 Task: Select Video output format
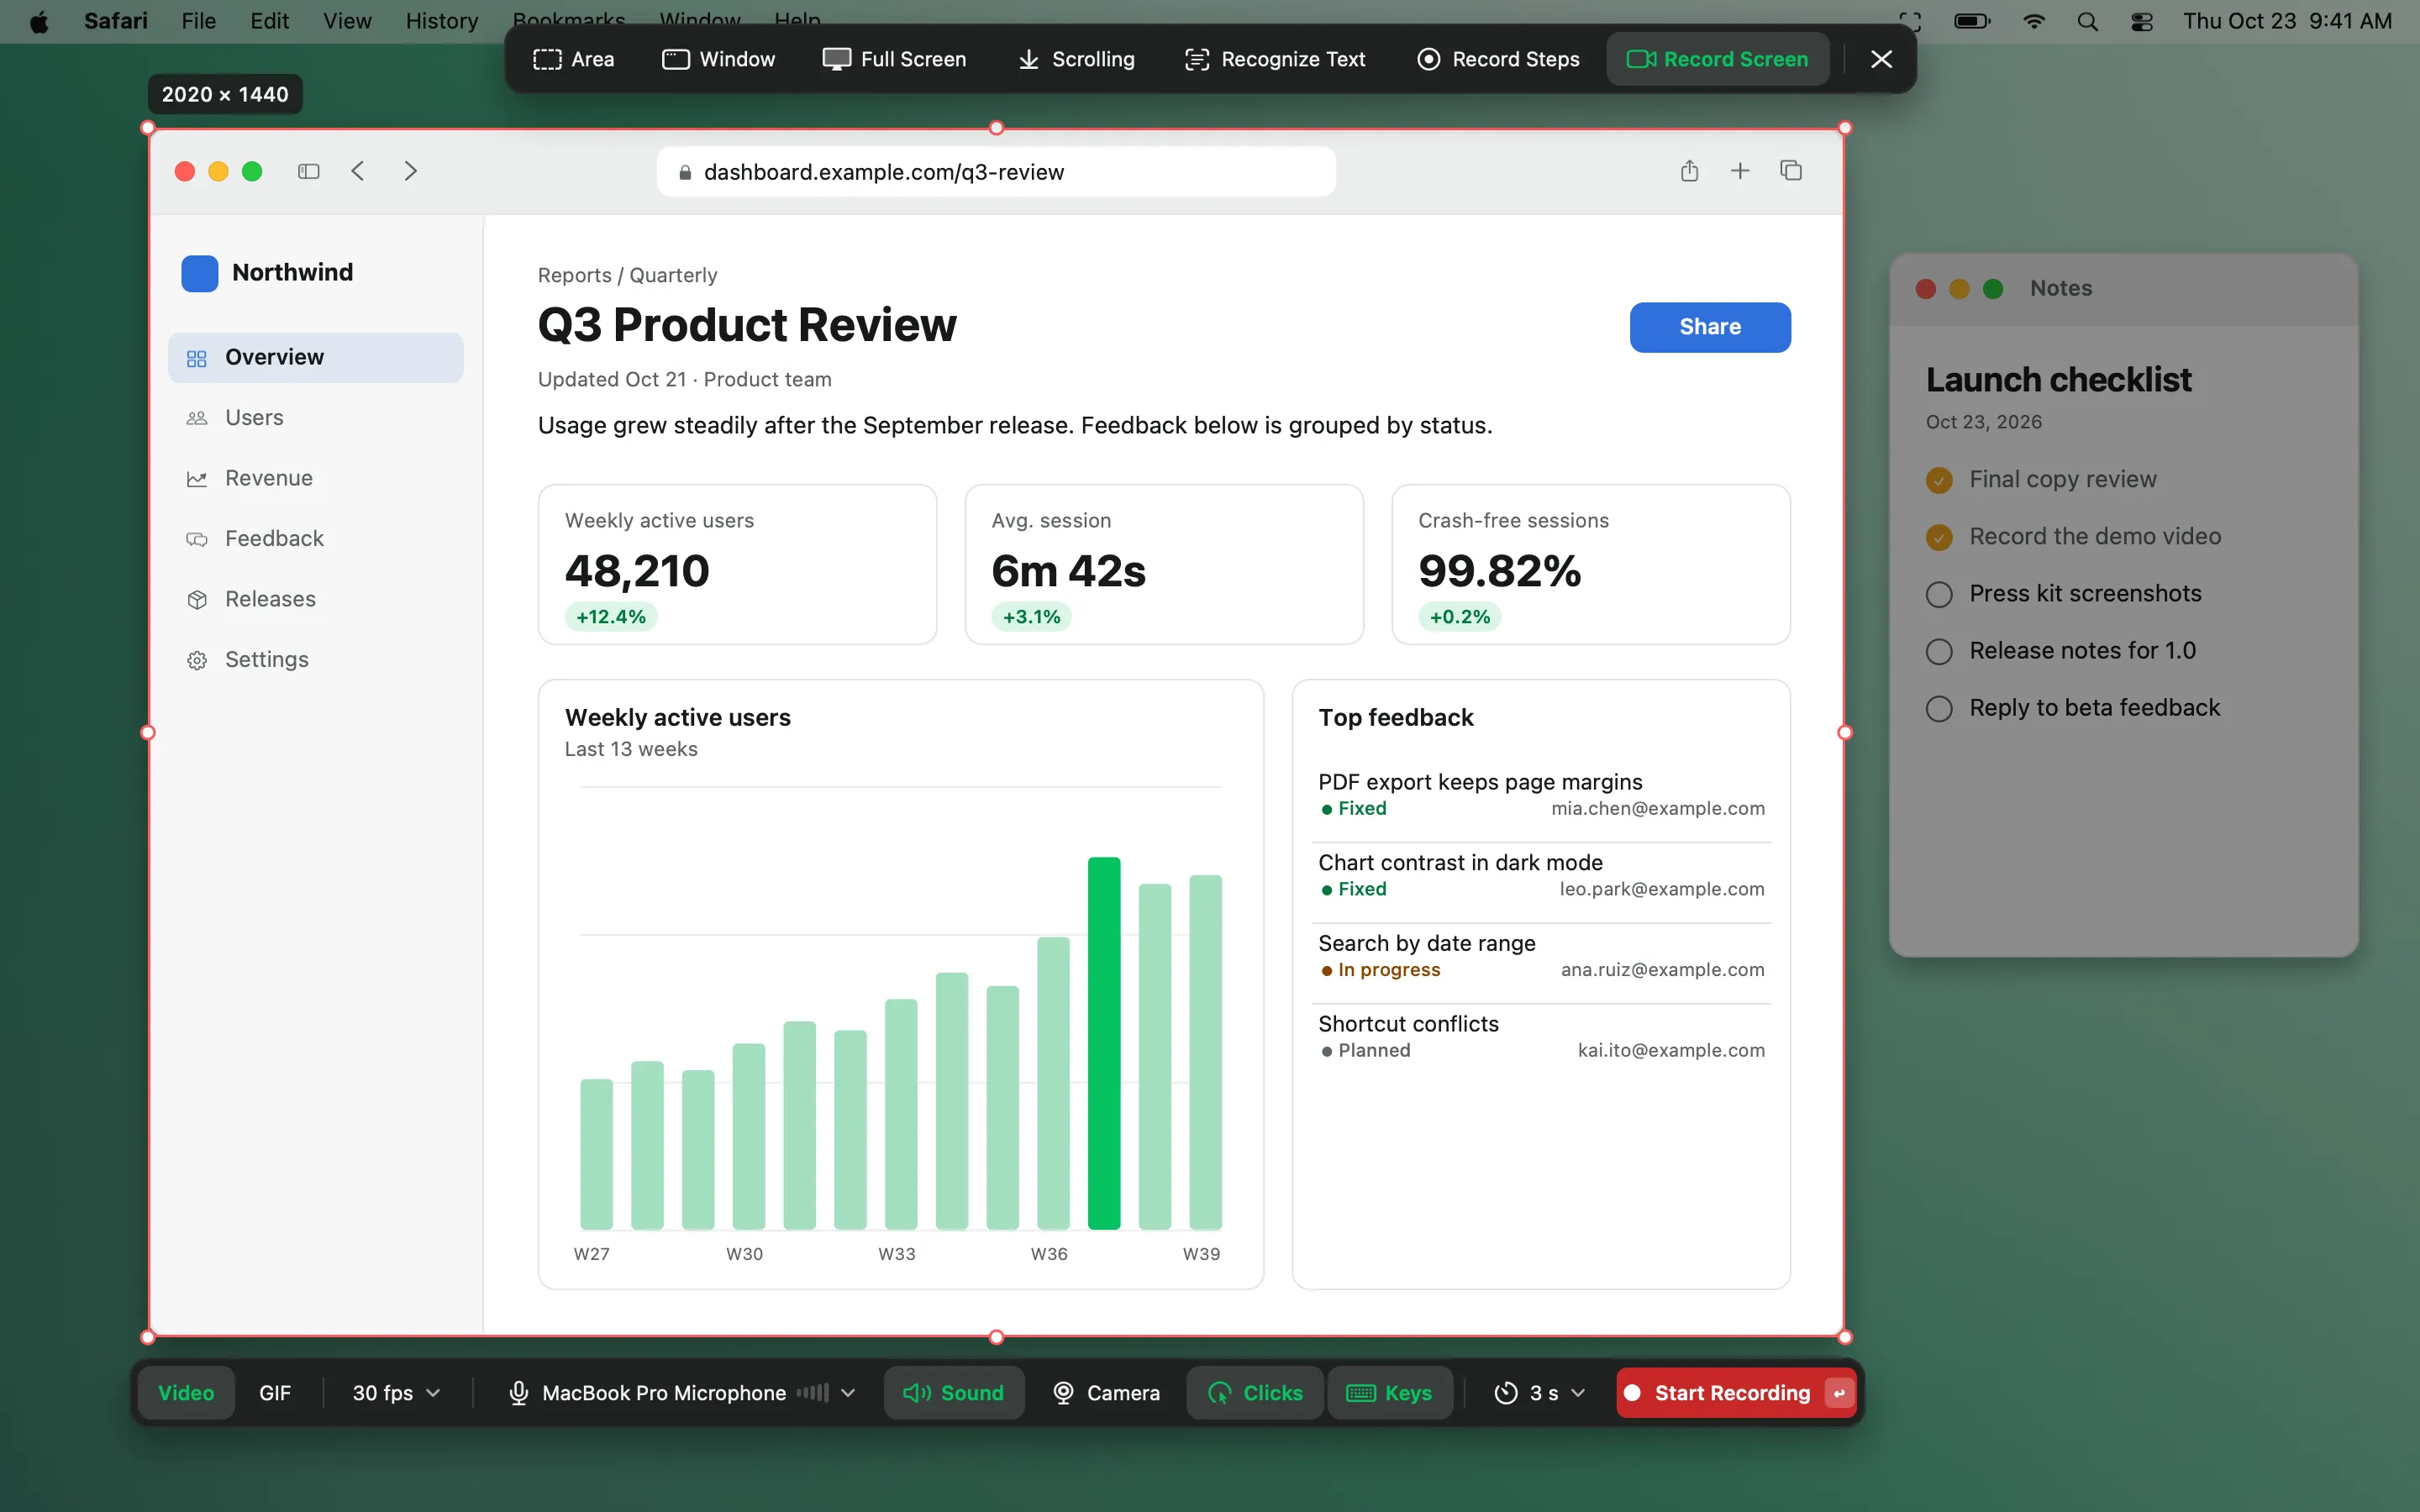pyautogui.click(x=186, y=1393)
